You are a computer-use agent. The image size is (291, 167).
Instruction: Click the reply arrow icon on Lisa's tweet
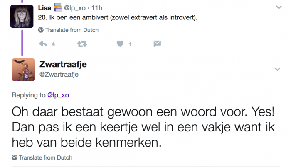pos(43,44)
